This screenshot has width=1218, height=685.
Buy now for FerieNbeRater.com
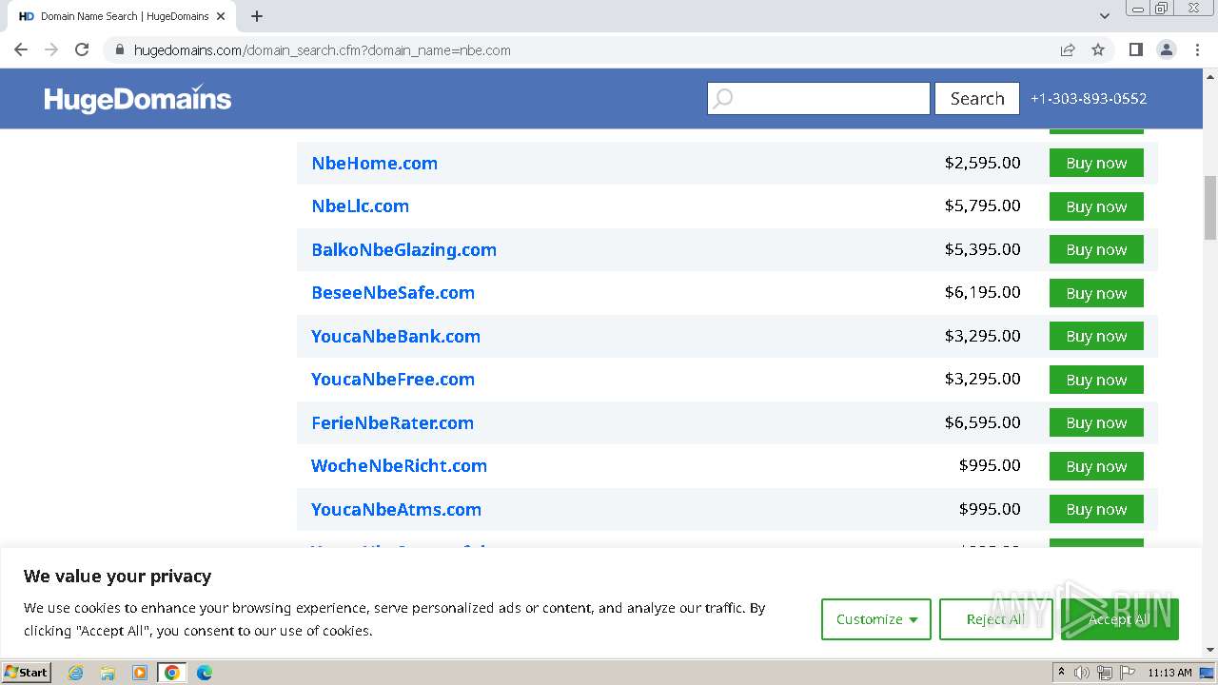pos(1096,422)
